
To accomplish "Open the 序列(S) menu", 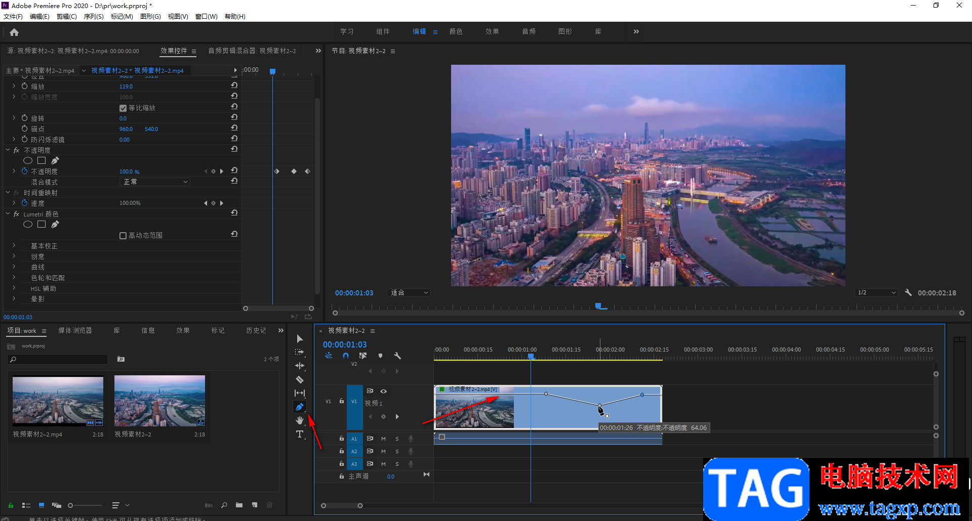I will 94,17.
